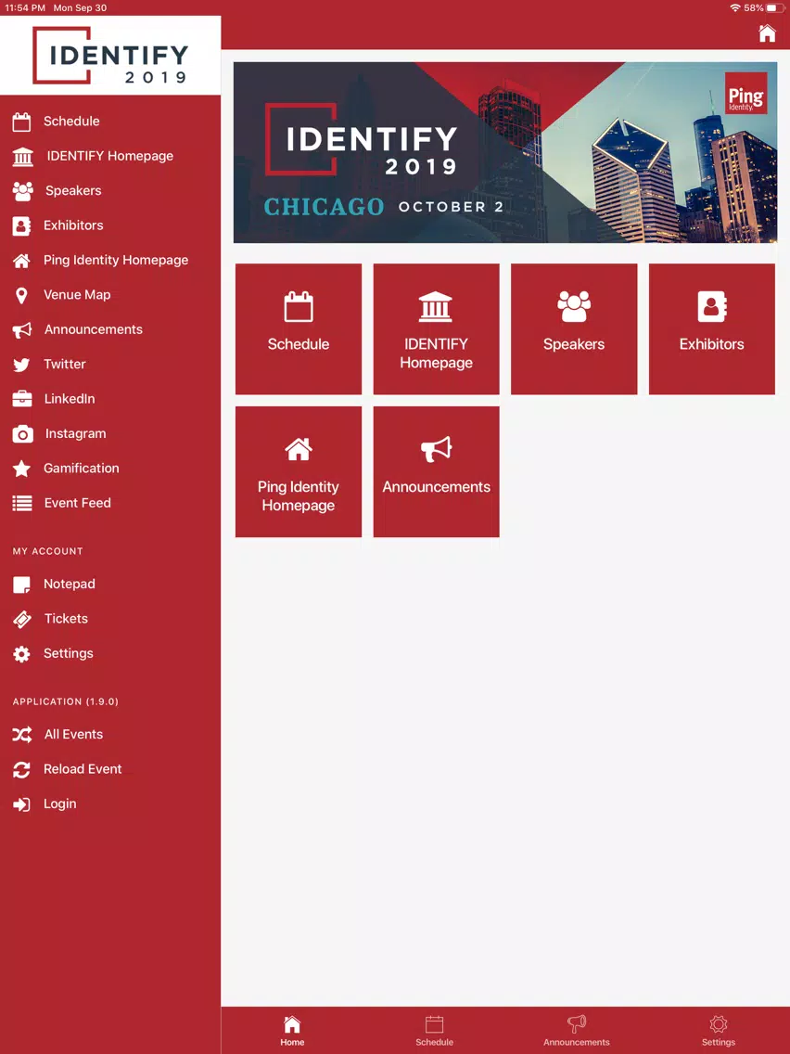The width and height of the screenshot is (790, 1054).
Task: Click the Exhibitors contact-book icon in sidebar
Action: coord(21,225)
